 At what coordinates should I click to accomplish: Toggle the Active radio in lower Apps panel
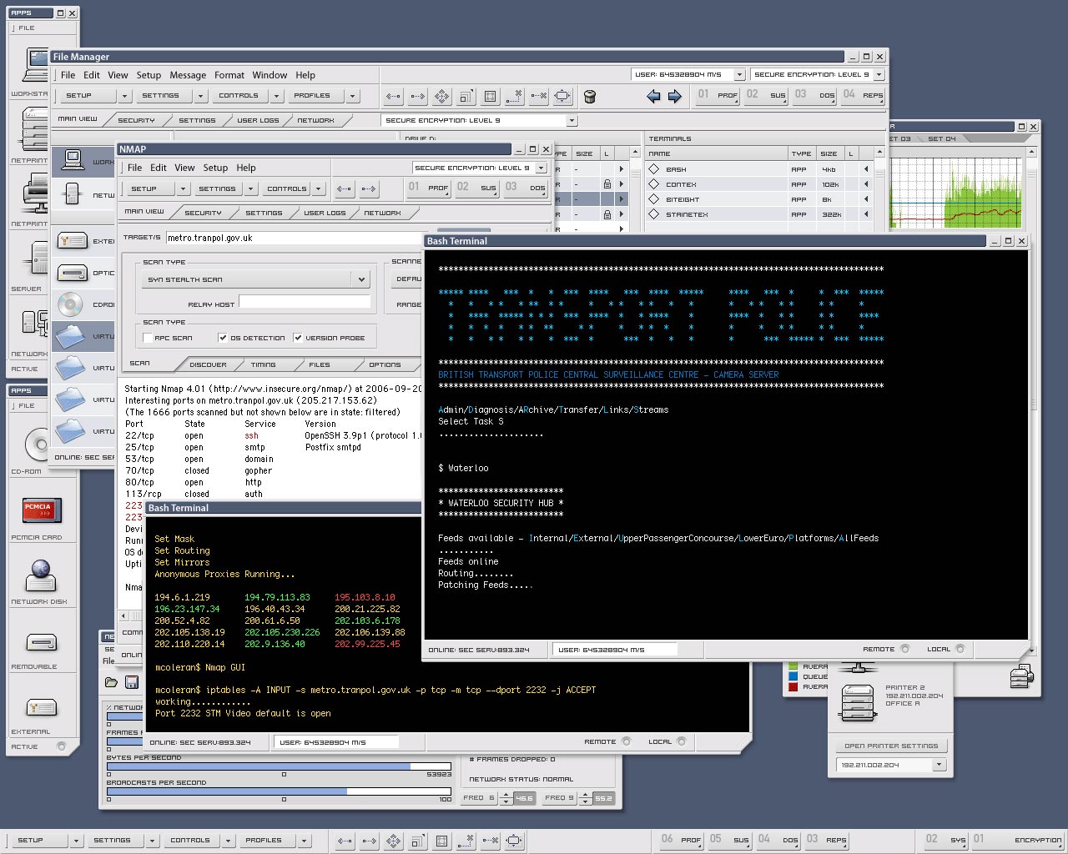coord(61,746)
